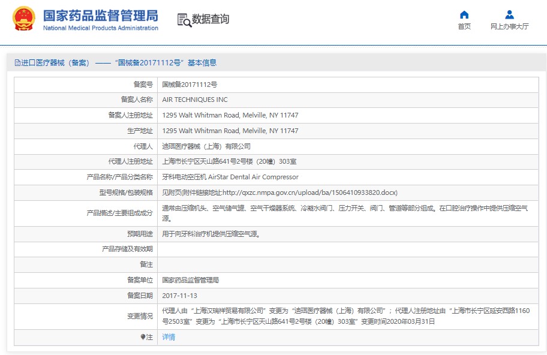Viewport: 547px width, 355px height.
Task: Click 生产地址 address value
Action: click(x=230, y=131)
